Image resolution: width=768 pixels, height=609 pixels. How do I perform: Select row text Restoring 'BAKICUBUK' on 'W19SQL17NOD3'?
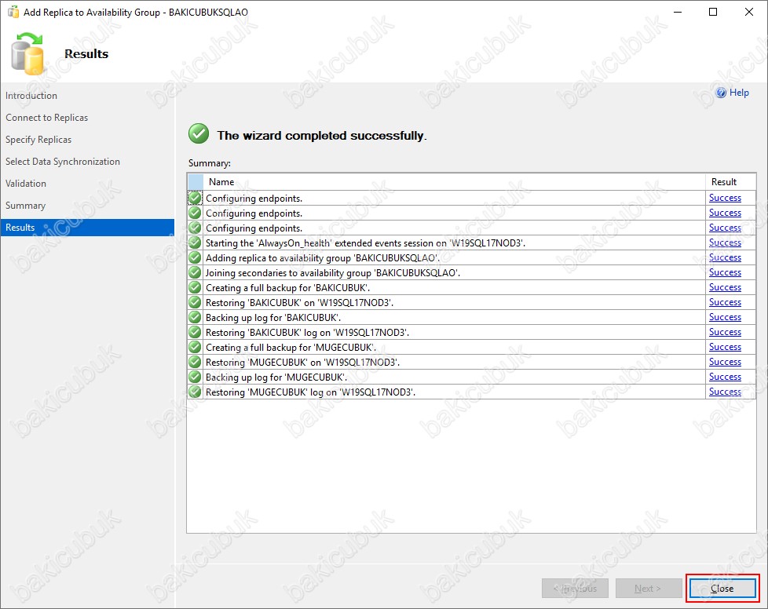[299, 303]
